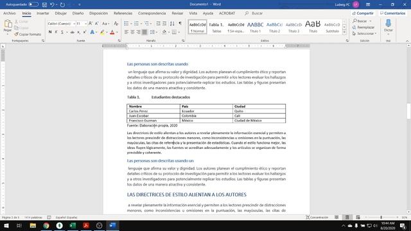Image resolution: width=411 pixels, height=231 pixels.
Task: Open the borders dropdown
Action: point(179,32)
